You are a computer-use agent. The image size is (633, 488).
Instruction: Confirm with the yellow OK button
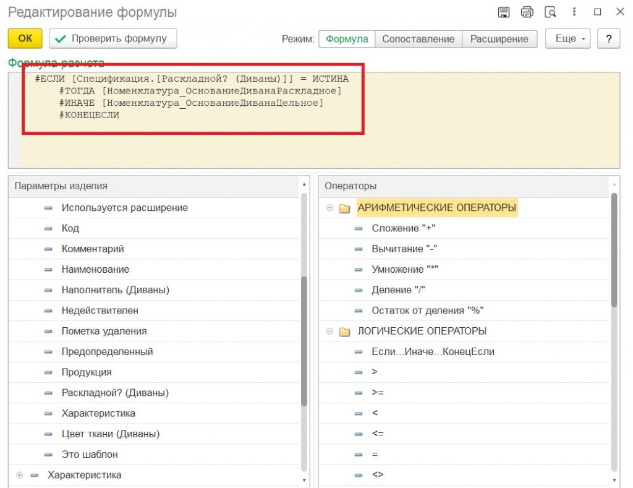click(x=25, y=38)
